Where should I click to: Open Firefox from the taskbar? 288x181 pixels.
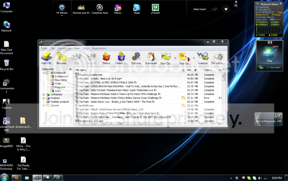coord(17,178)
